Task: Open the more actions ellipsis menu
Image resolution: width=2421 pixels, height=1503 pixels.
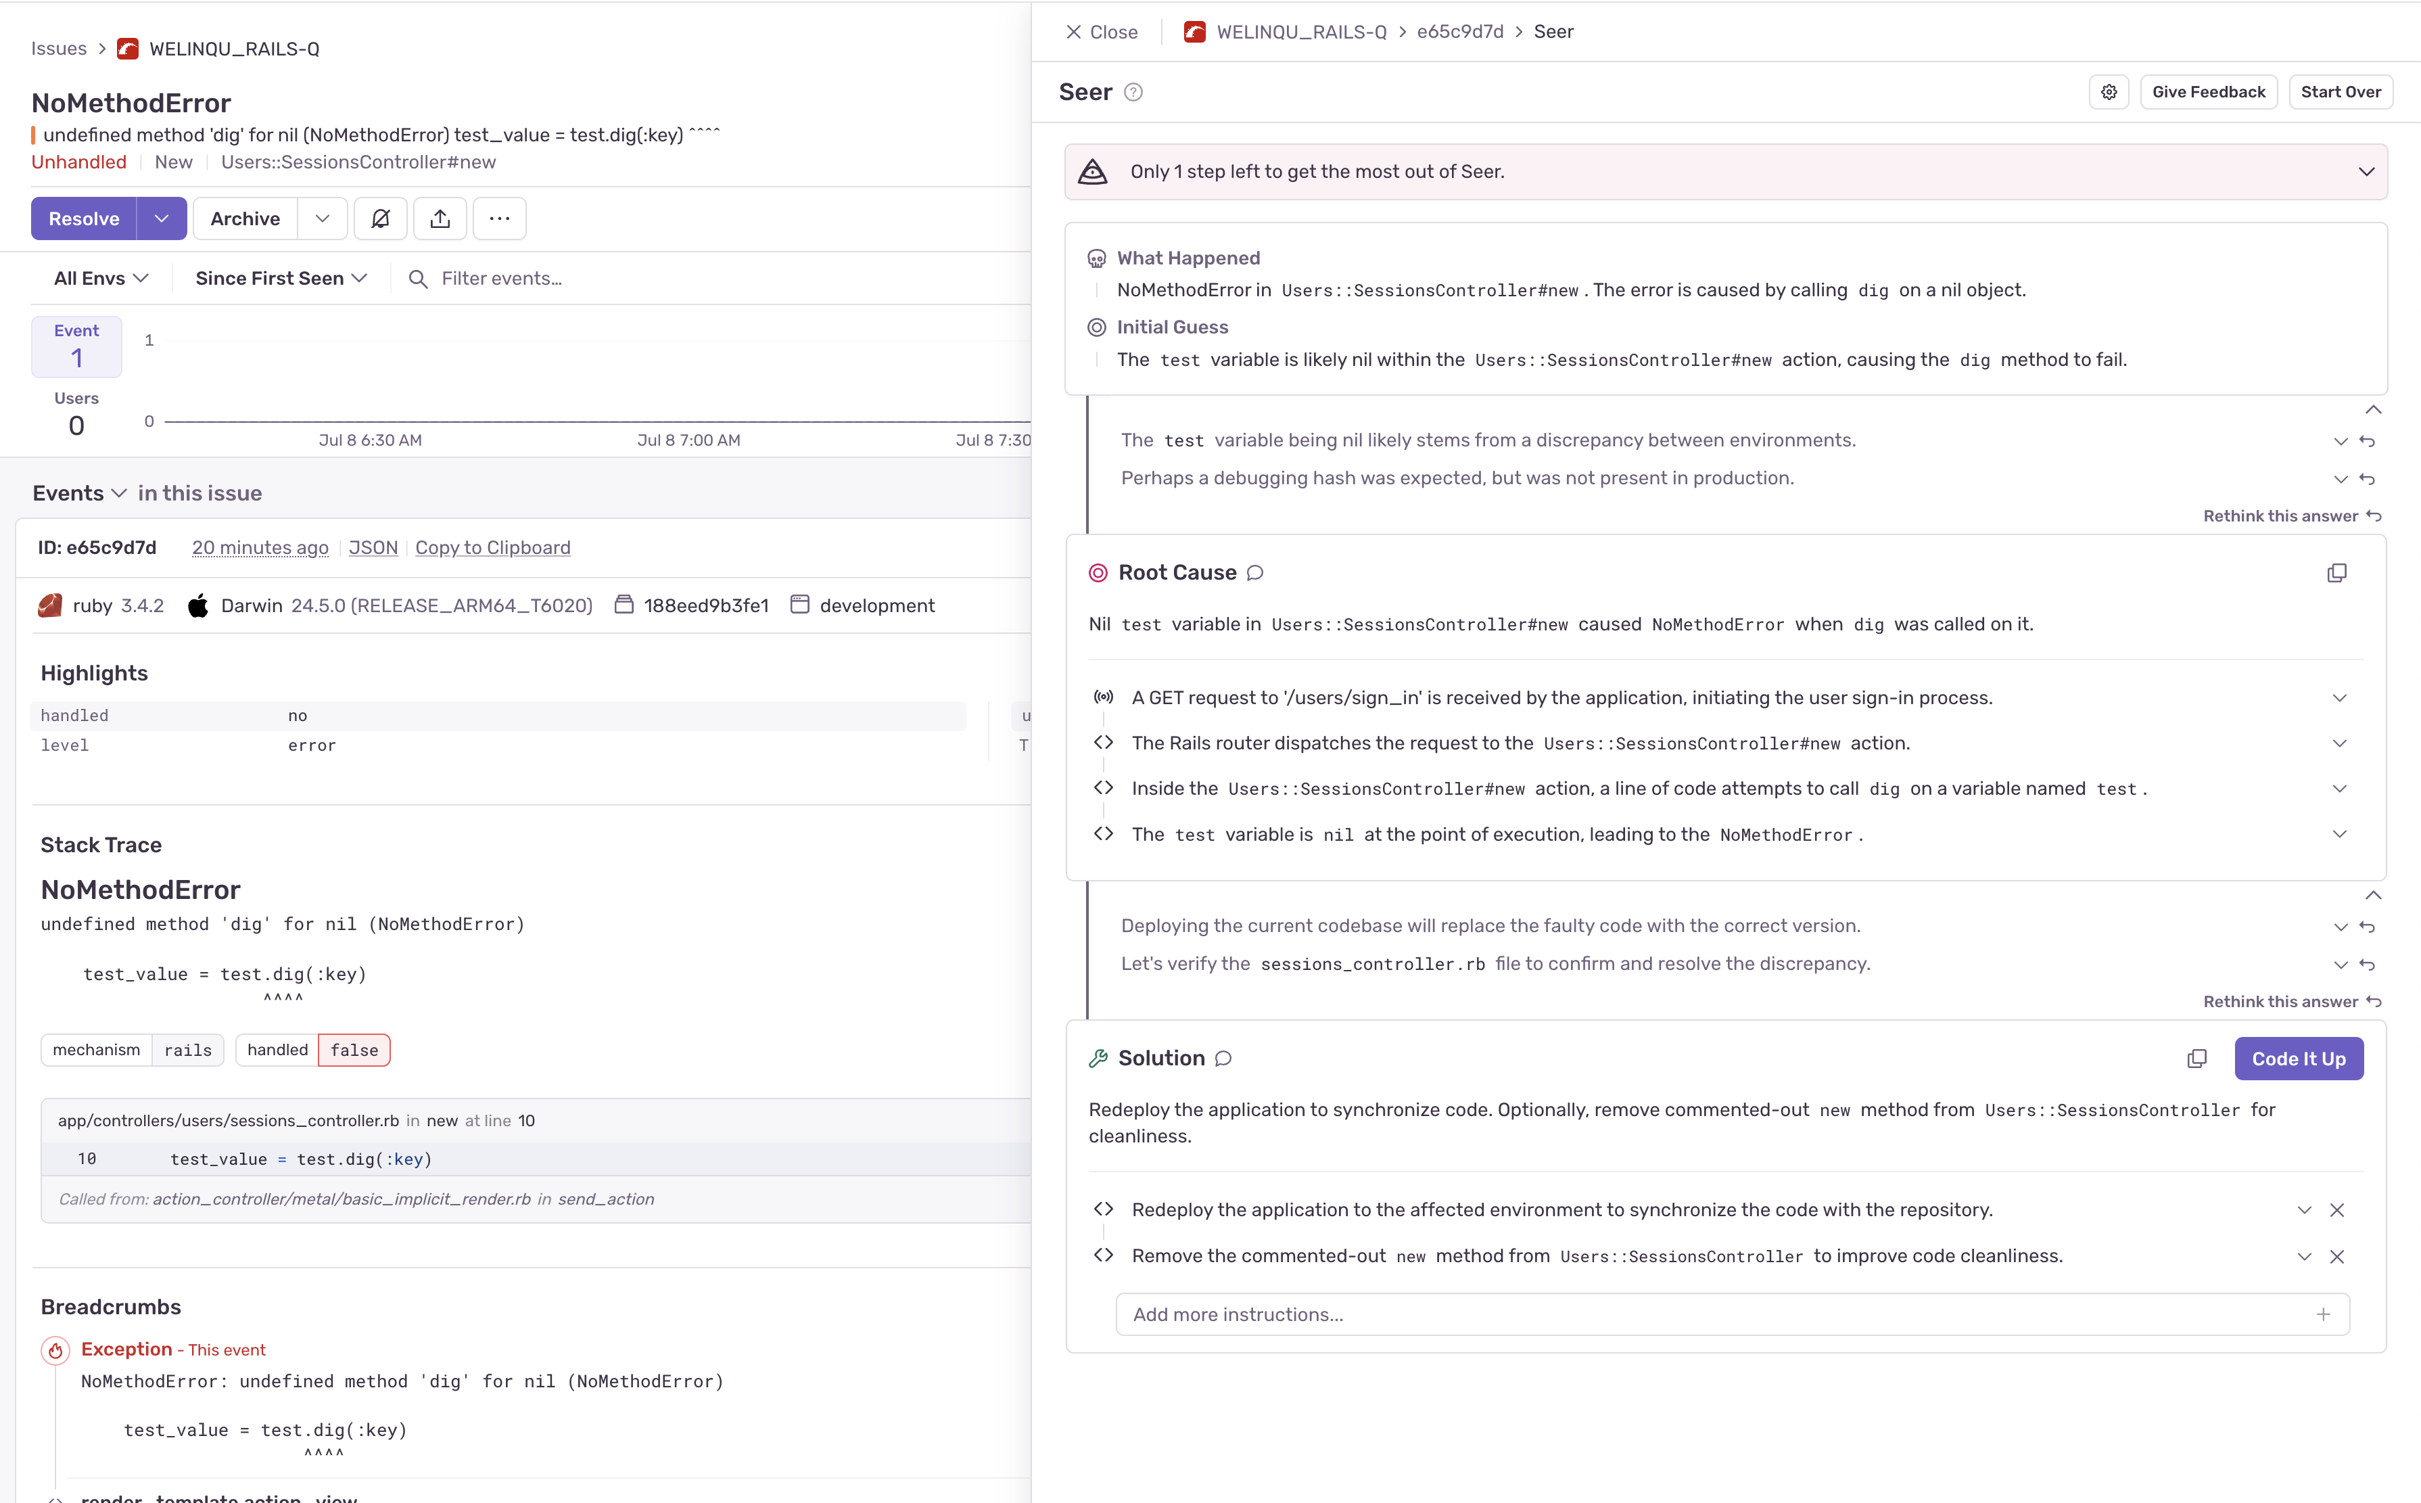Action: (x=500, y=218)
